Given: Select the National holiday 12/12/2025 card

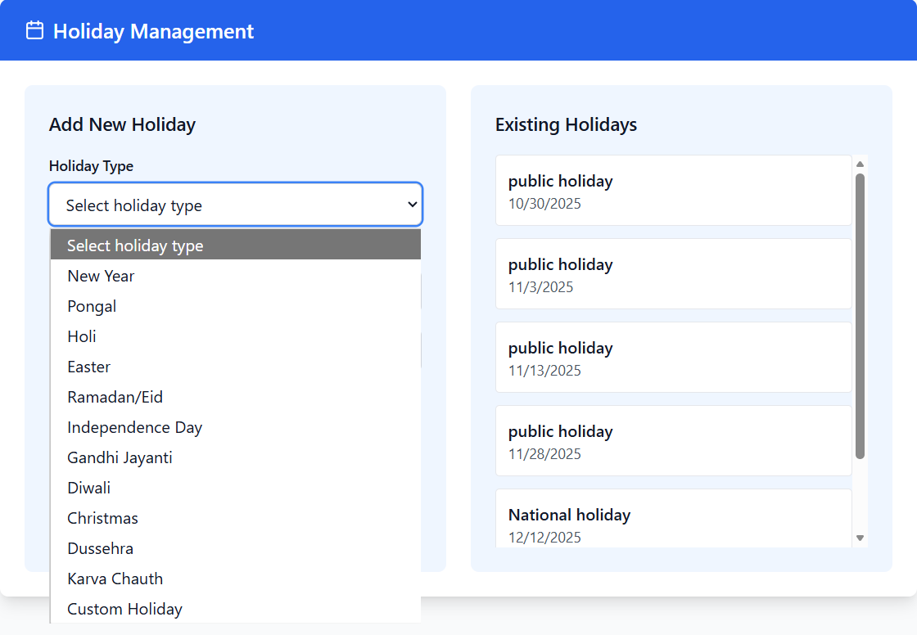Looking at the screenshot, I should click(673, 520).
